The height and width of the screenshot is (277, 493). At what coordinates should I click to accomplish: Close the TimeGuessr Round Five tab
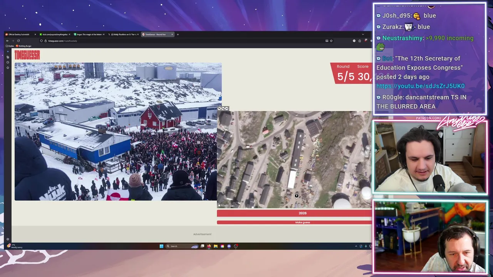click(172, 35)
